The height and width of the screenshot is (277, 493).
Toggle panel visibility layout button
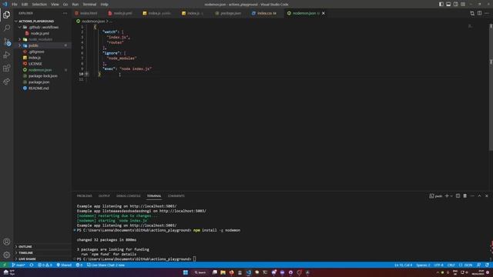coord(448,5)
